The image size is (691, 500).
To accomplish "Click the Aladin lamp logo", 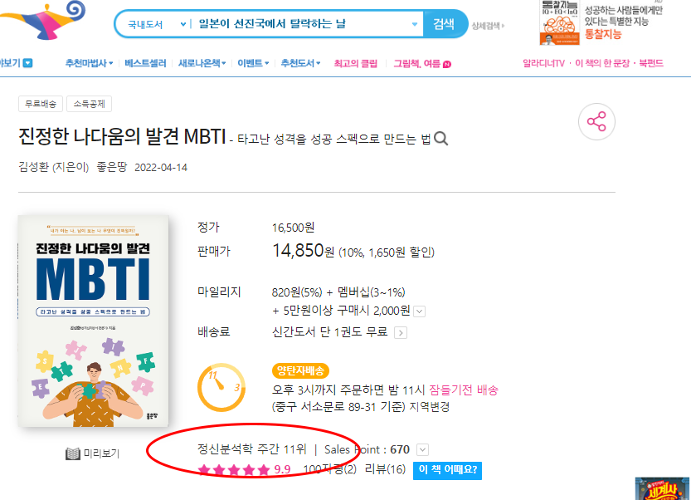I will point(43,20).
